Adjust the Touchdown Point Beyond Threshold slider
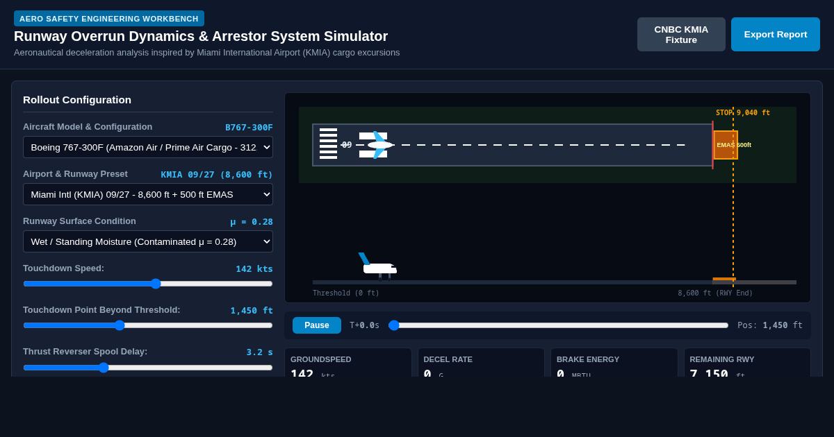This screenshot has width=834, height=437. click(148, 325)
